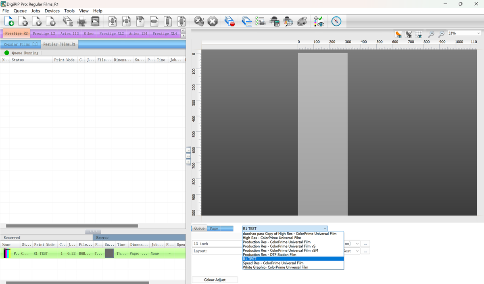This screenshot has height=284, width=484.
Task: Choose Production Res - DTF Station Film
Action: [293, 255]
